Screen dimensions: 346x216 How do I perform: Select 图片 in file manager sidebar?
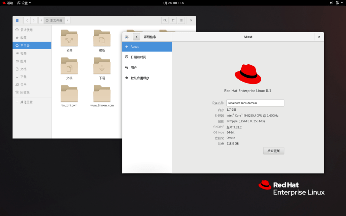tap(32, 61)
